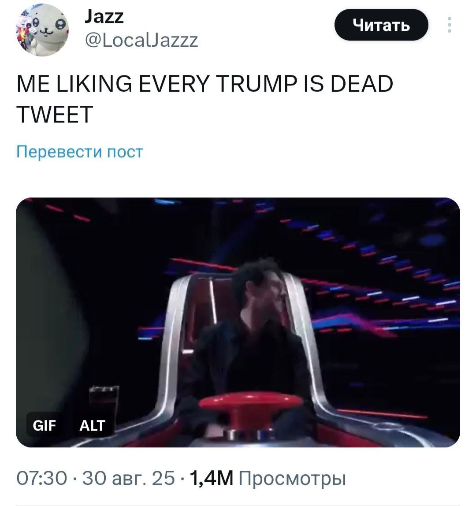This screenshot has height=506, width=476.
Task: Click the 07:30 post timestamp
Action: (42, 478)
